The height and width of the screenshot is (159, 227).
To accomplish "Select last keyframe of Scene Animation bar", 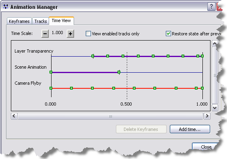I will [119, 72].
